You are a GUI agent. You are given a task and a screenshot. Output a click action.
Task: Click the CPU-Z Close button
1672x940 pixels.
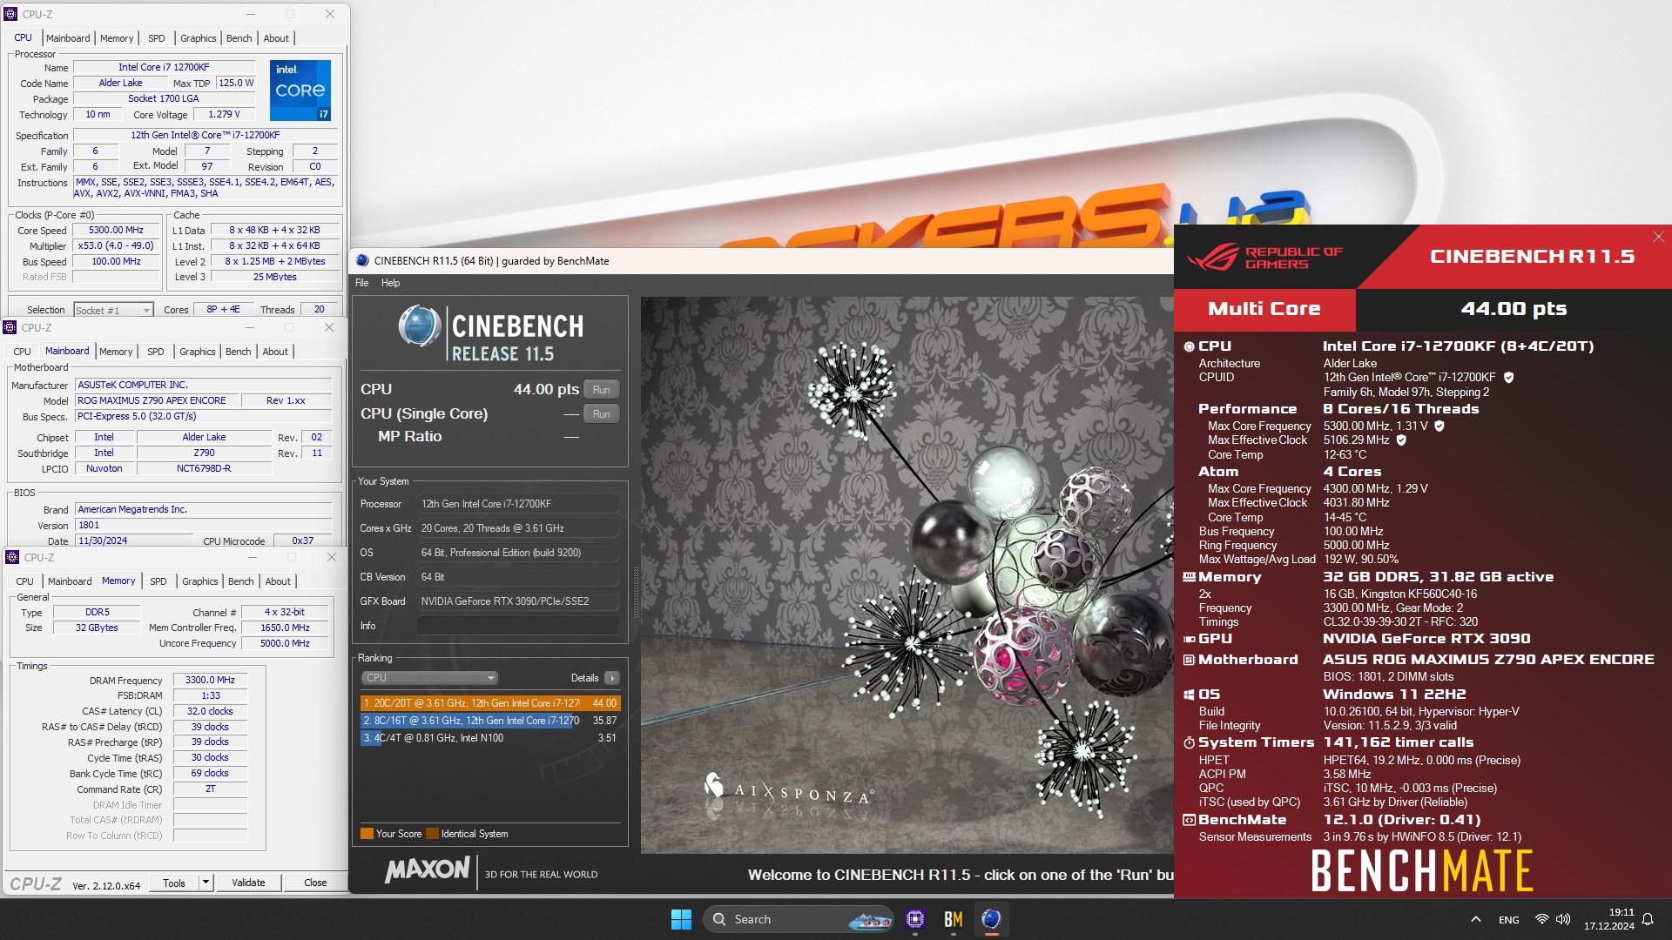315,883
